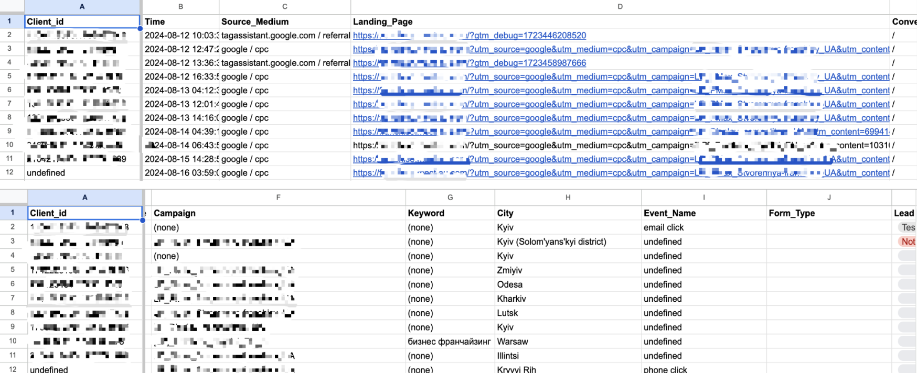917x373 pixels.
Task: Select column F header above Campaign
Action: (278, 198)
